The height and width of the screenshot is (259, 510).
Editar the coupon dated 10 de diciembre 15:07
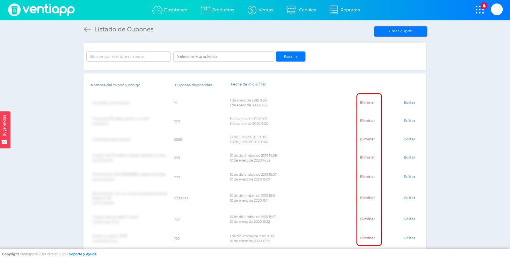410,177
